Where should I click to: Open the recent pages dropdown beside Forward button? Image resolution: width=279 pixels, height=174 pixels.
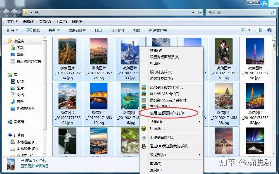(20, 13)
